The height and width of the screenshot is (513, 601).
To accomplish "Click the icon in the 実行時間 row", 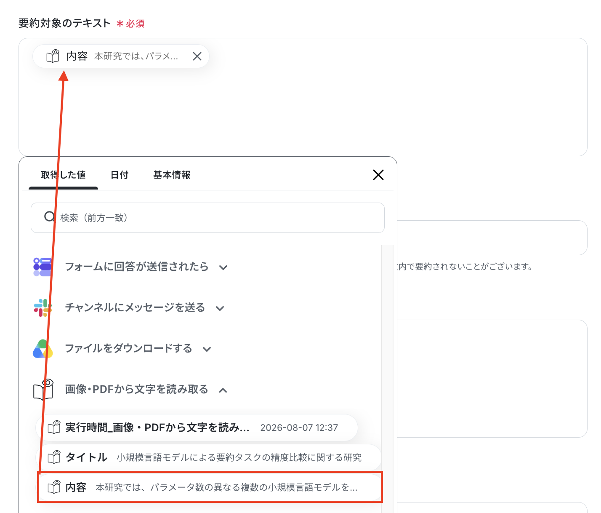I will (x=54, y=427).
